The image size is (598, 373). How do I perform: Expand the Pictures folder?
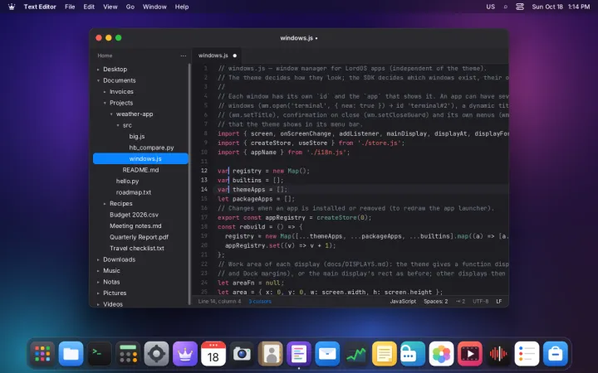coord(98,293)
